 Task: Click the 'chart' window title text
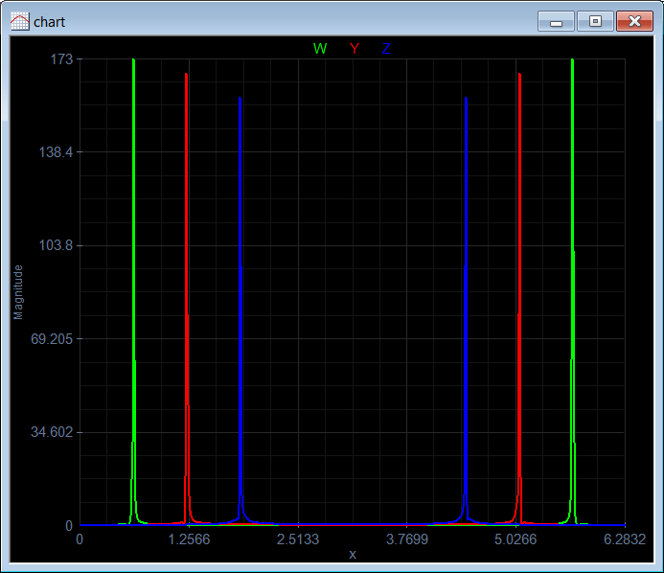[49, 22]
